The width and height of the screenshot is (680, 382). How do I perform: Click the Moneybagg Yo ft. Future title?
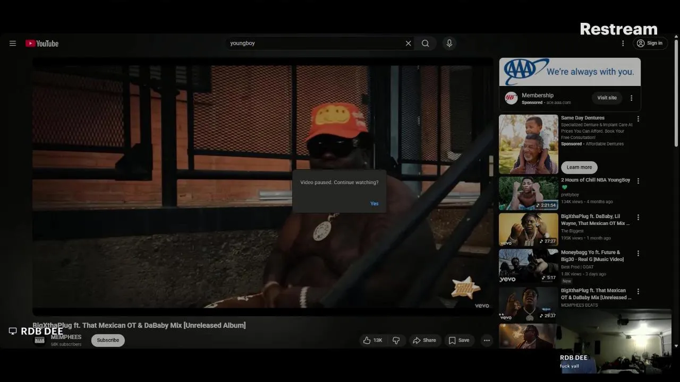(592, 256)
